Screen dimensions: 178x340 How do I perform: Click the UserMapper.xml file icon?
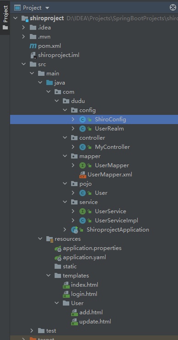pyautogui.click(x=83, y=175)
